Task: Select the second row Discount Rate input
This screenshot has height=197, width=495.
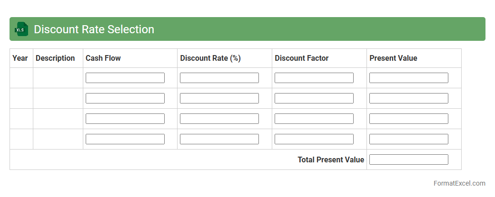Action: [219, 98]
